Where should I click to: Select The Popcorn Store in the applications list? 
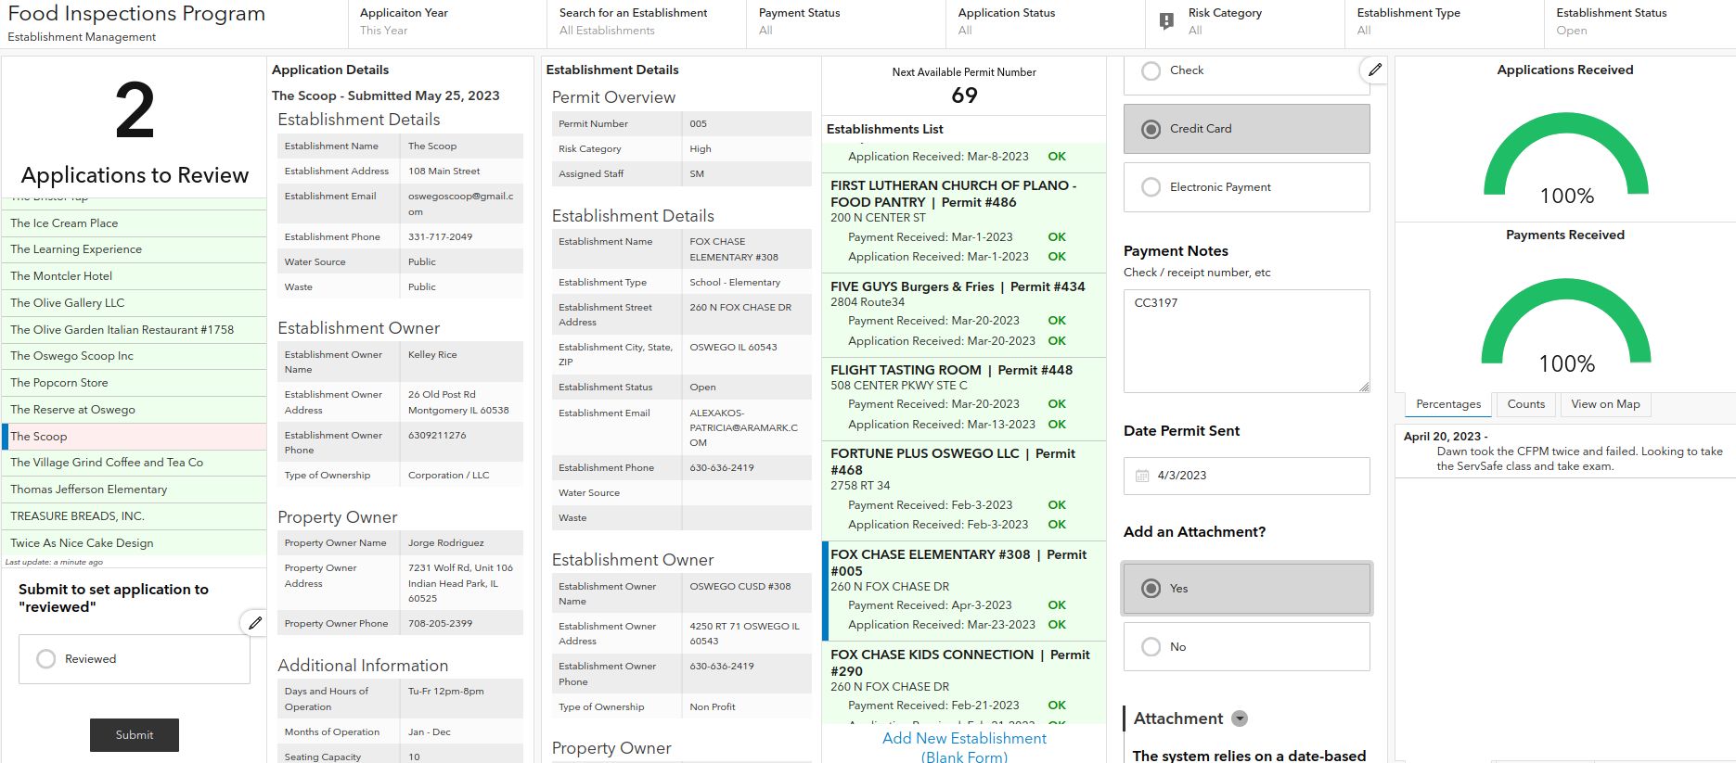coord(59,383)
